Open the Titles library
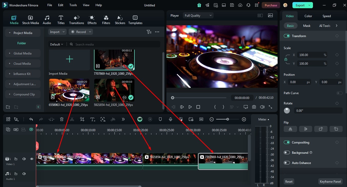Screen dimensions: 347x187 [x=61, y=20]
